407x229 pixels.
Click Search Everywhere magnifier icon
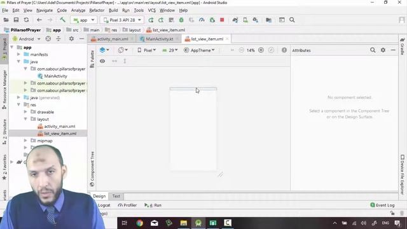point(292,20)
